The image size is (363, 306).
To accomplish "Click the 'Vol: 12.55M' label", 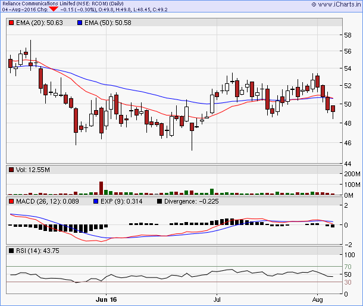I will (33, 170).
